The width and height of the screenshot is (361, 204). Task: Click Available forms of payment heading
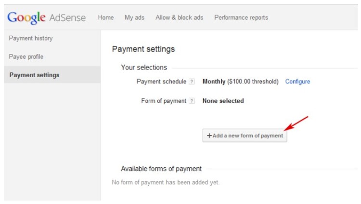point(161,169)
